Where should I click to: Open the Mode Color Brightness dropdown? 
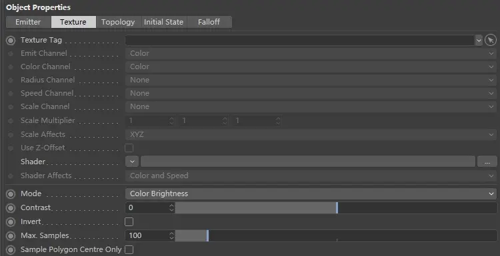coord(311,194)
